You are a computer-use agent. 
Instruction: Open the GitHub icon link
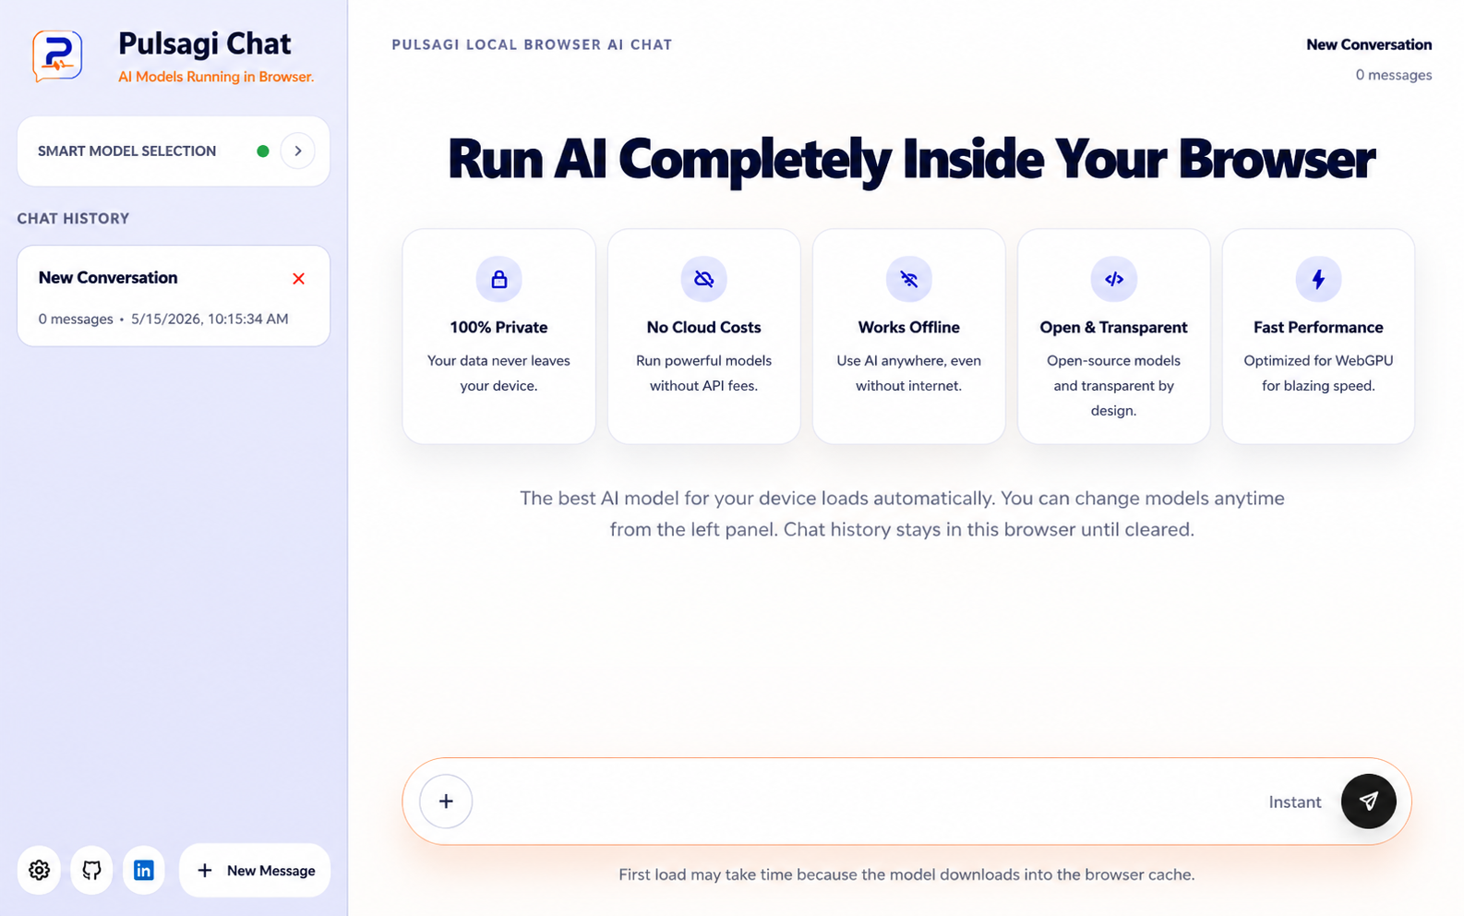click(91, 870)
